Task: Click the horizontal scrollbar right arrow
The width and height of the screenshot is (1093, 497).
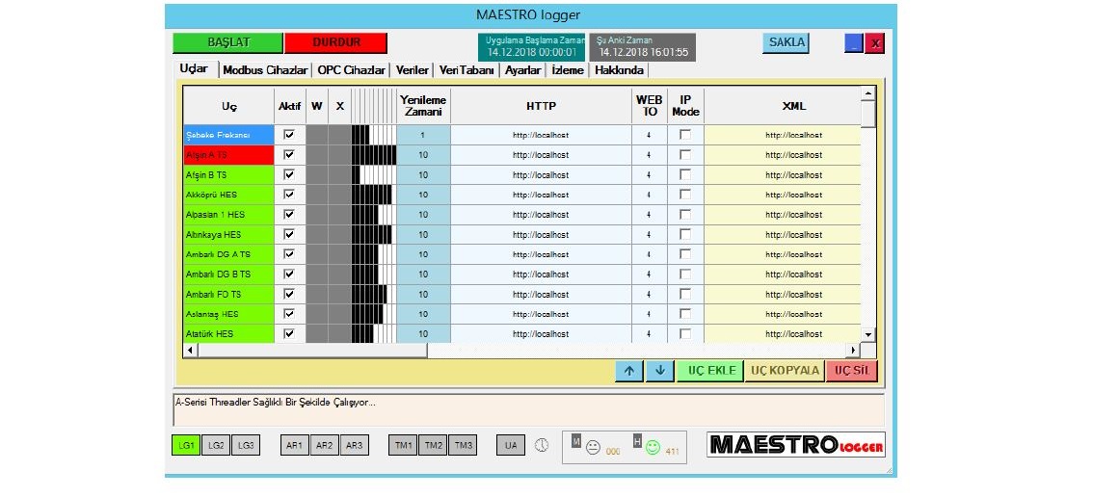Action: tap(852, 350)
